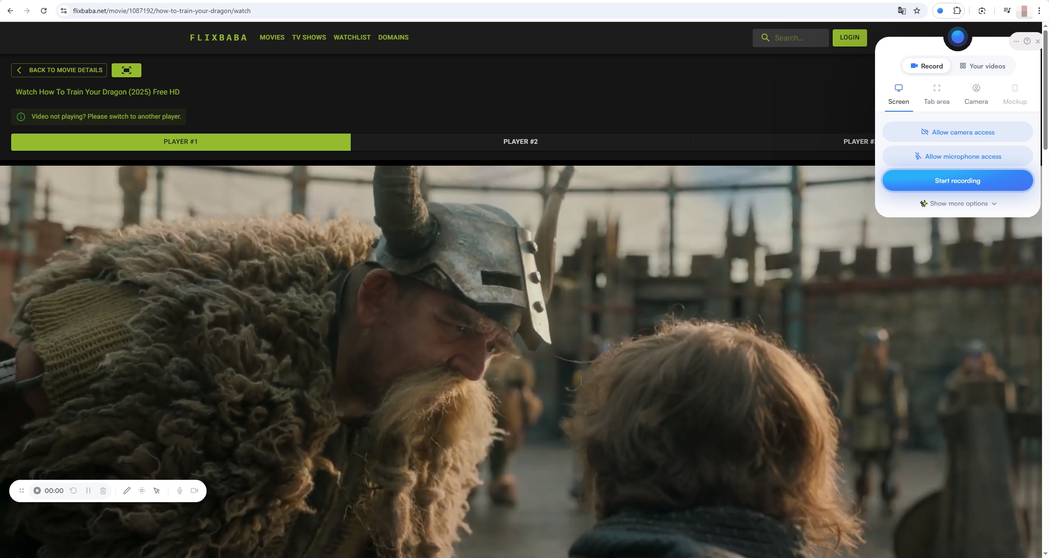Open the Your videos tab

pyautogui.click(x=982, y=66)
